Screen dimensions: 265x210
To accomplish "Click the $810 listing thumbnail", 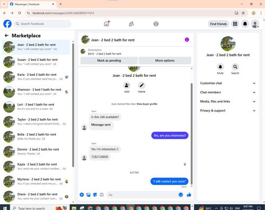I will click(83, 51).
